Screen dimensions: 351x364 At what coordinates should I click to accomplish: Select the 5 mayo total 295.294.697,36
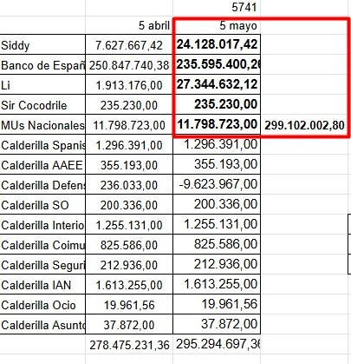pyautogui.click(x=217, y=345)
